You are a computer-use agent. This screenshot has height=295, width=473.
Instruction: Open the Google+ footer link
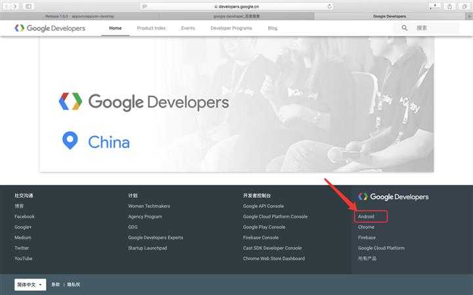pyautogui.click(x=23, y=227)
